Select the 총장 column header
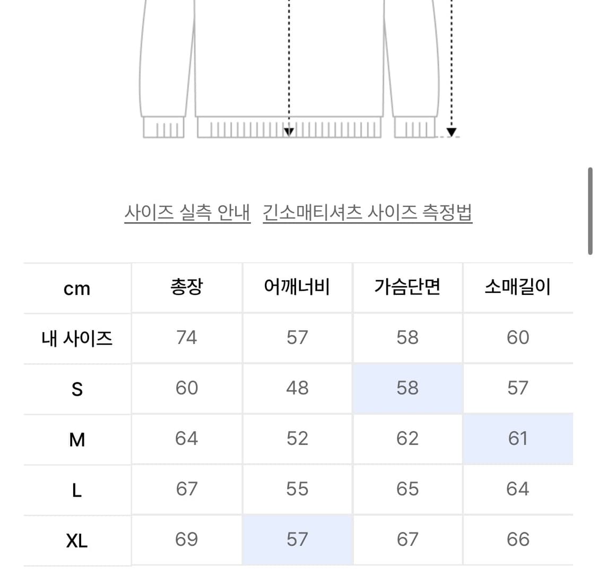The height and width of the screenshot is (583, 597). coord(186,287)
